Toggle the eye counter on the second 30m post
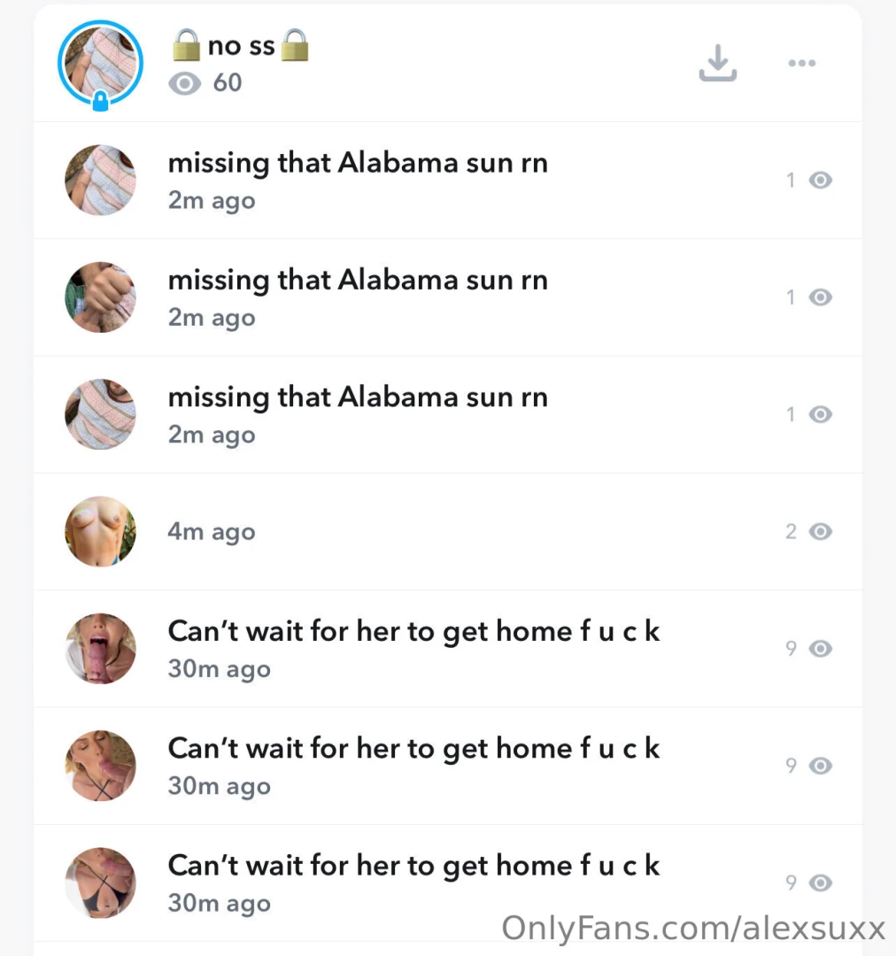 coord(820,766)
